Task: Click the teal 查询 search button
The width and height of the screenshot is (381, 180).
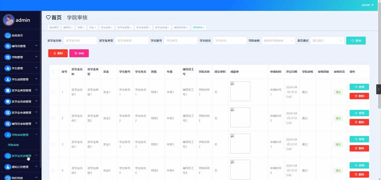Action: click(x=356, y=41)
